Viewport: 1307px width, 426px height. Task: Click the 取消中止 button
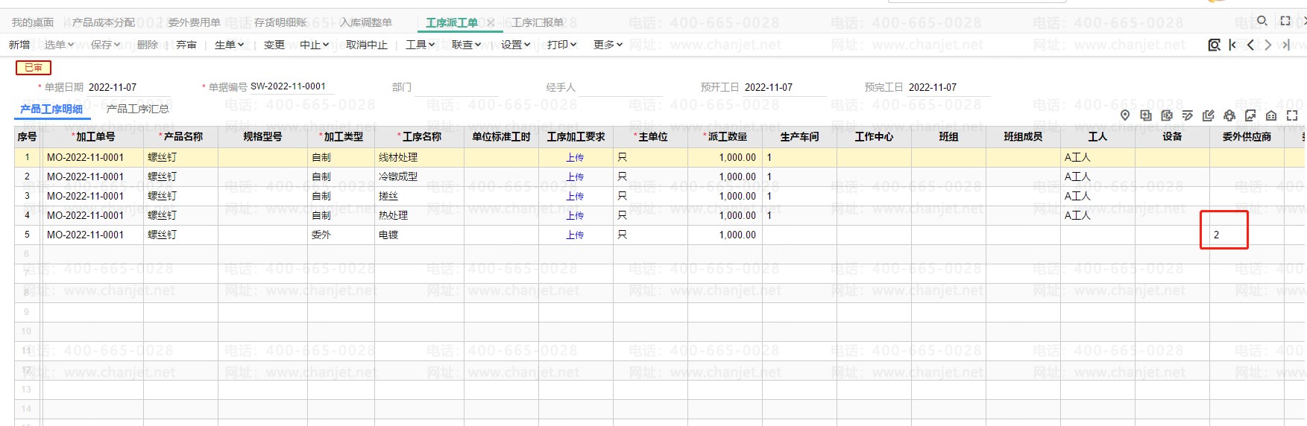point(367,45)
